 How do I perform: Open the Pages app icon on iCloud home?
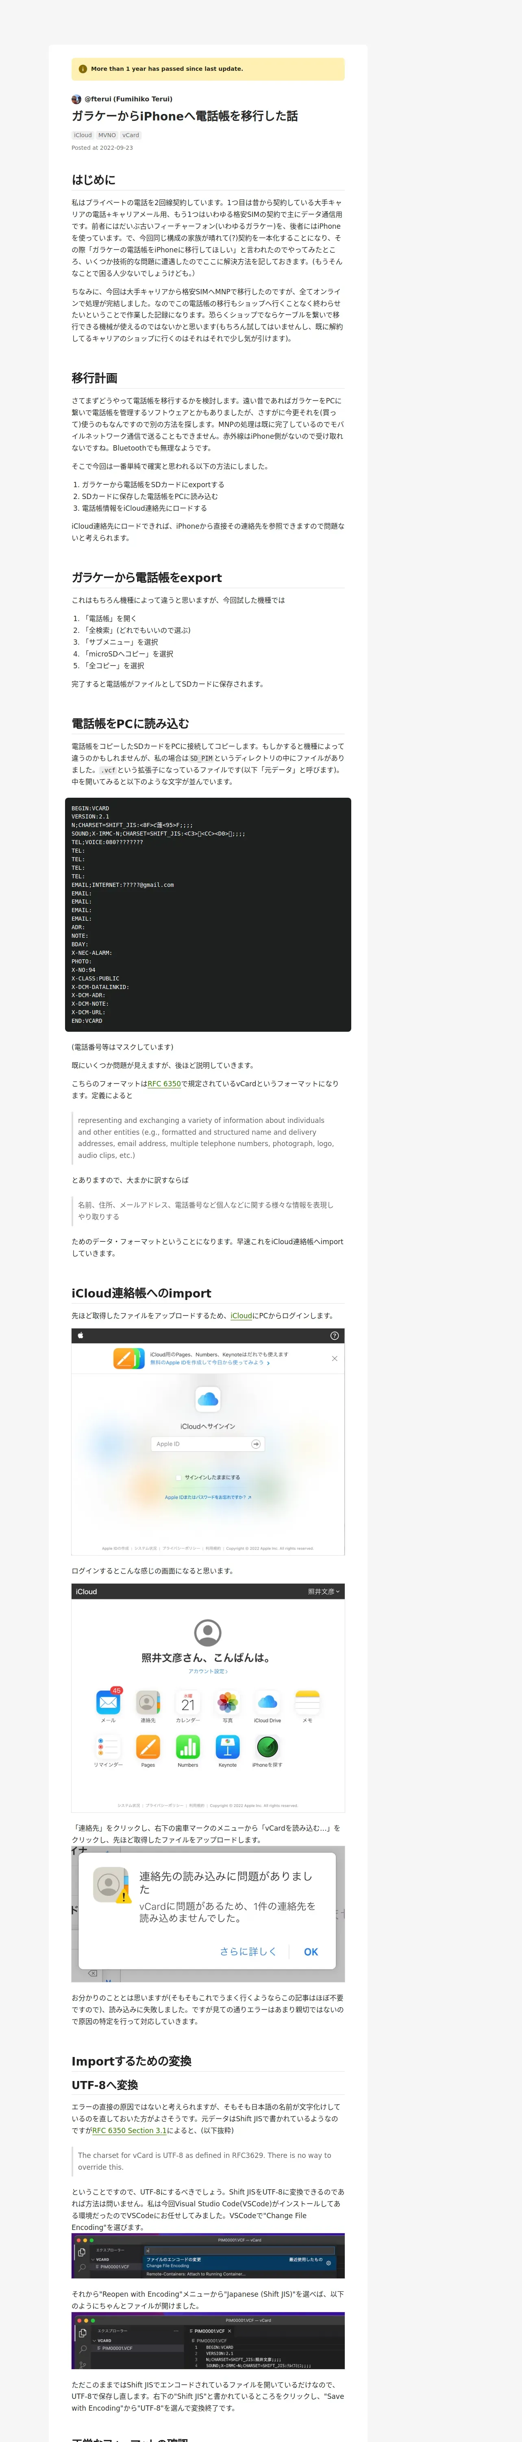coord(148,1747)
